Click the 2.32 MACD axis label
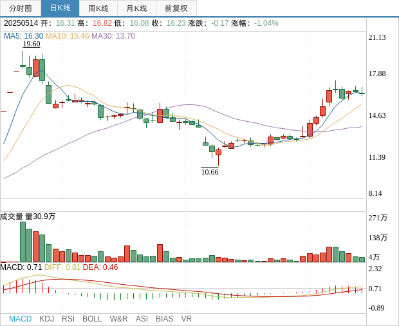Viewport: 399px width, 326px height. [375, 269]
